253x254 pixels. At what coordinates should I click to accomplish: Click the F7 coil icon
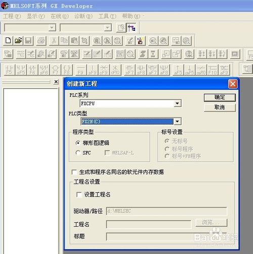55,70
